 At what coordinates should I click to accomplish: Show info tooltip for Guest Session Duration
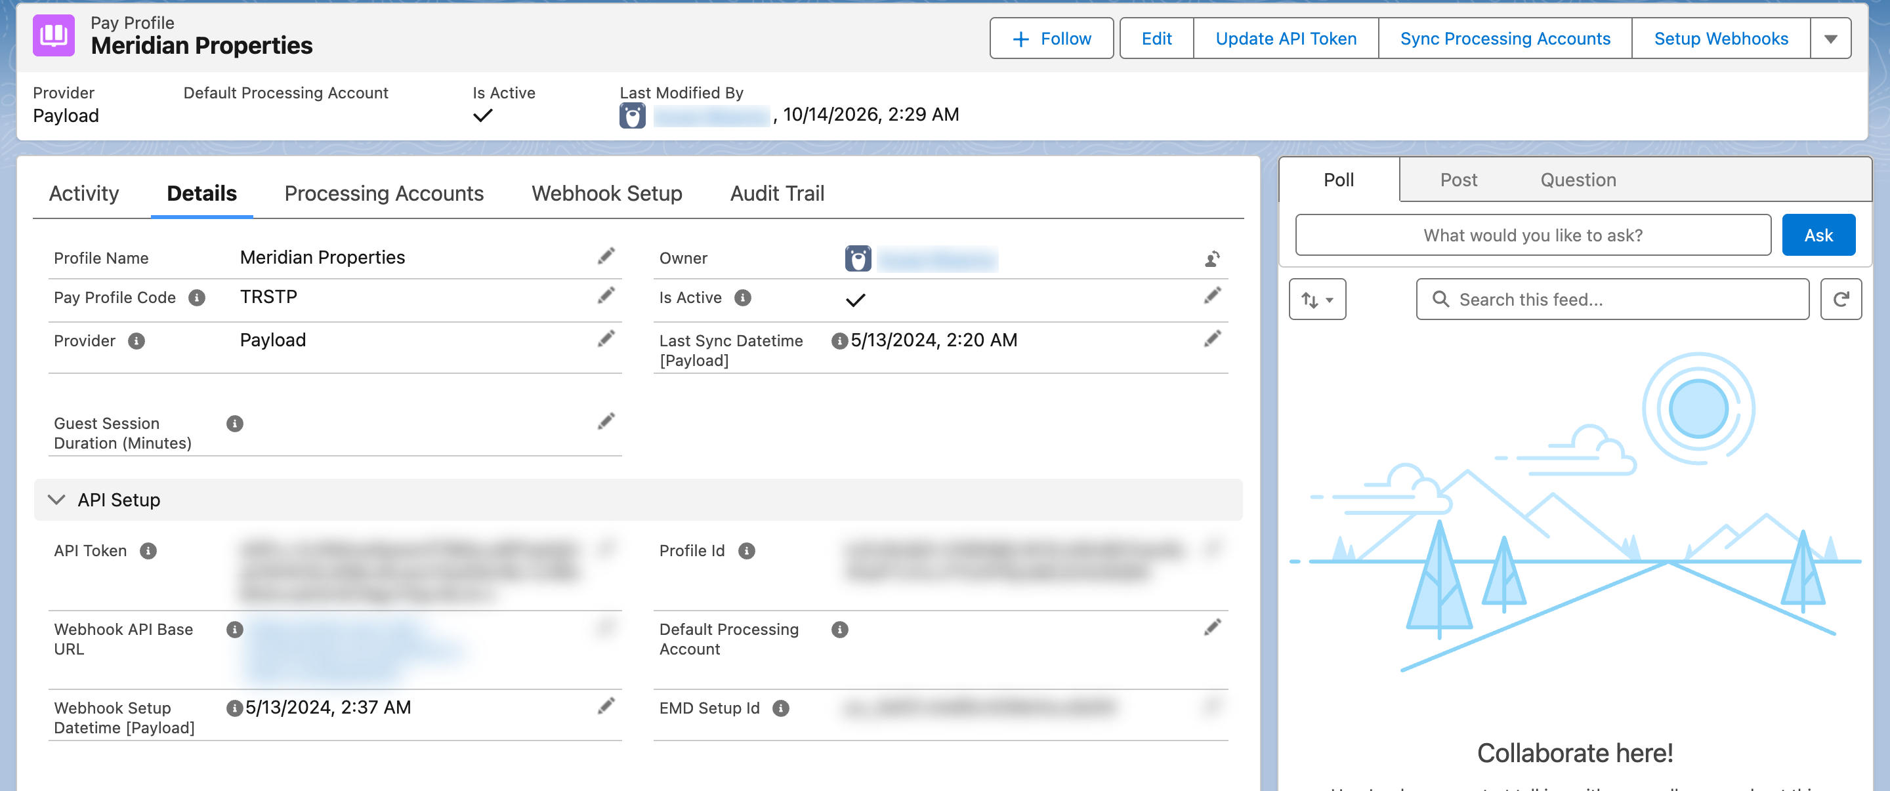pyautogui.click(x=235, y=424)
